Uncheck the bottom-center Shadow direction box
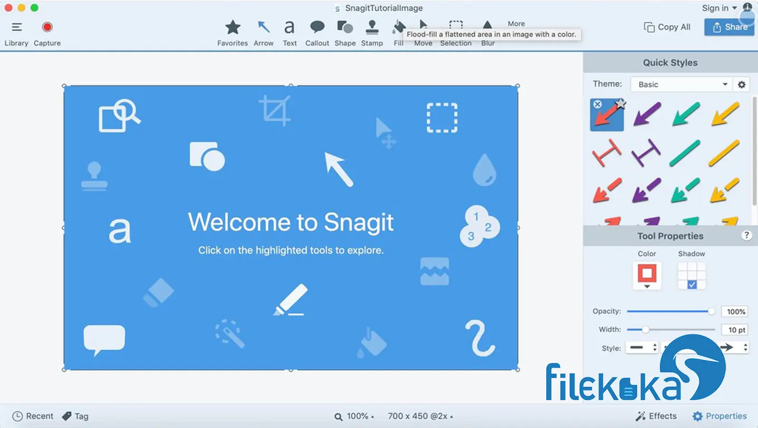 click(692, 285)
